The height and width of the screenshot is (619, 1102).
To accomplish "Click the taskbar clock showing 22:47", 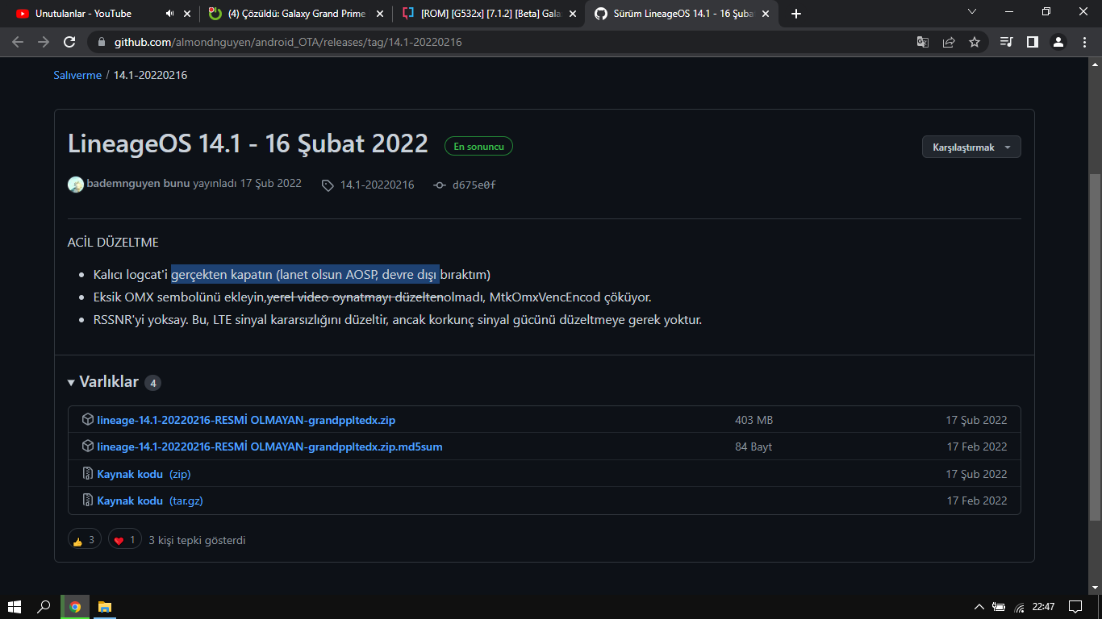I will [1044, 606].
